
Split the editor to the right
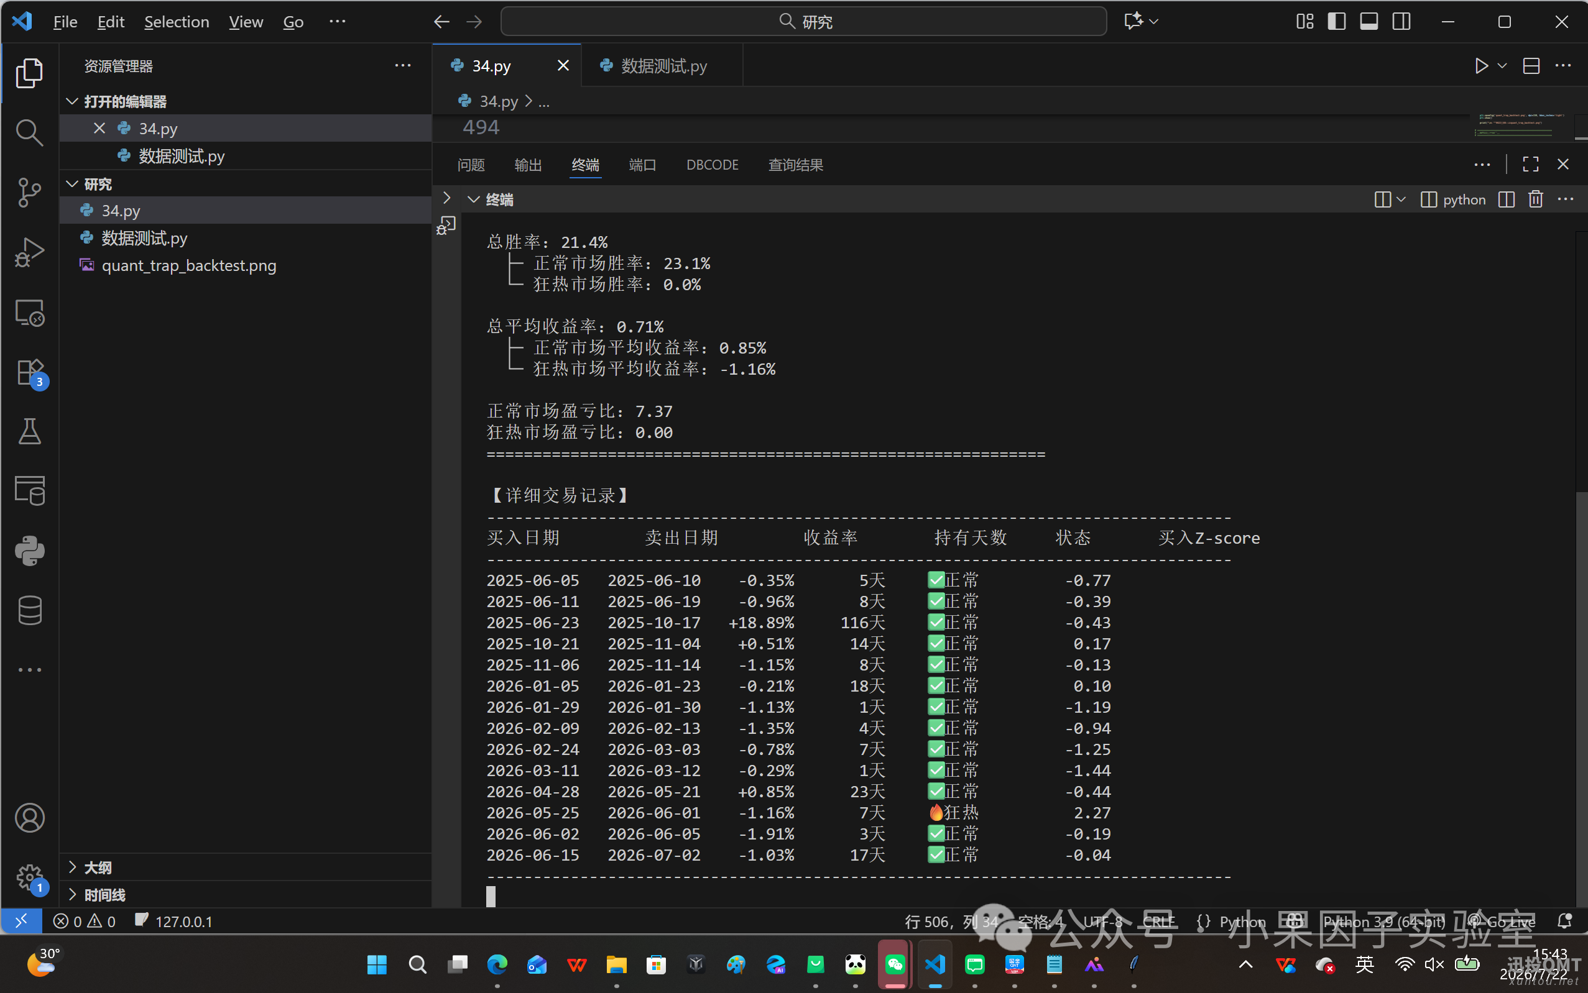(x=1531, y=66)
